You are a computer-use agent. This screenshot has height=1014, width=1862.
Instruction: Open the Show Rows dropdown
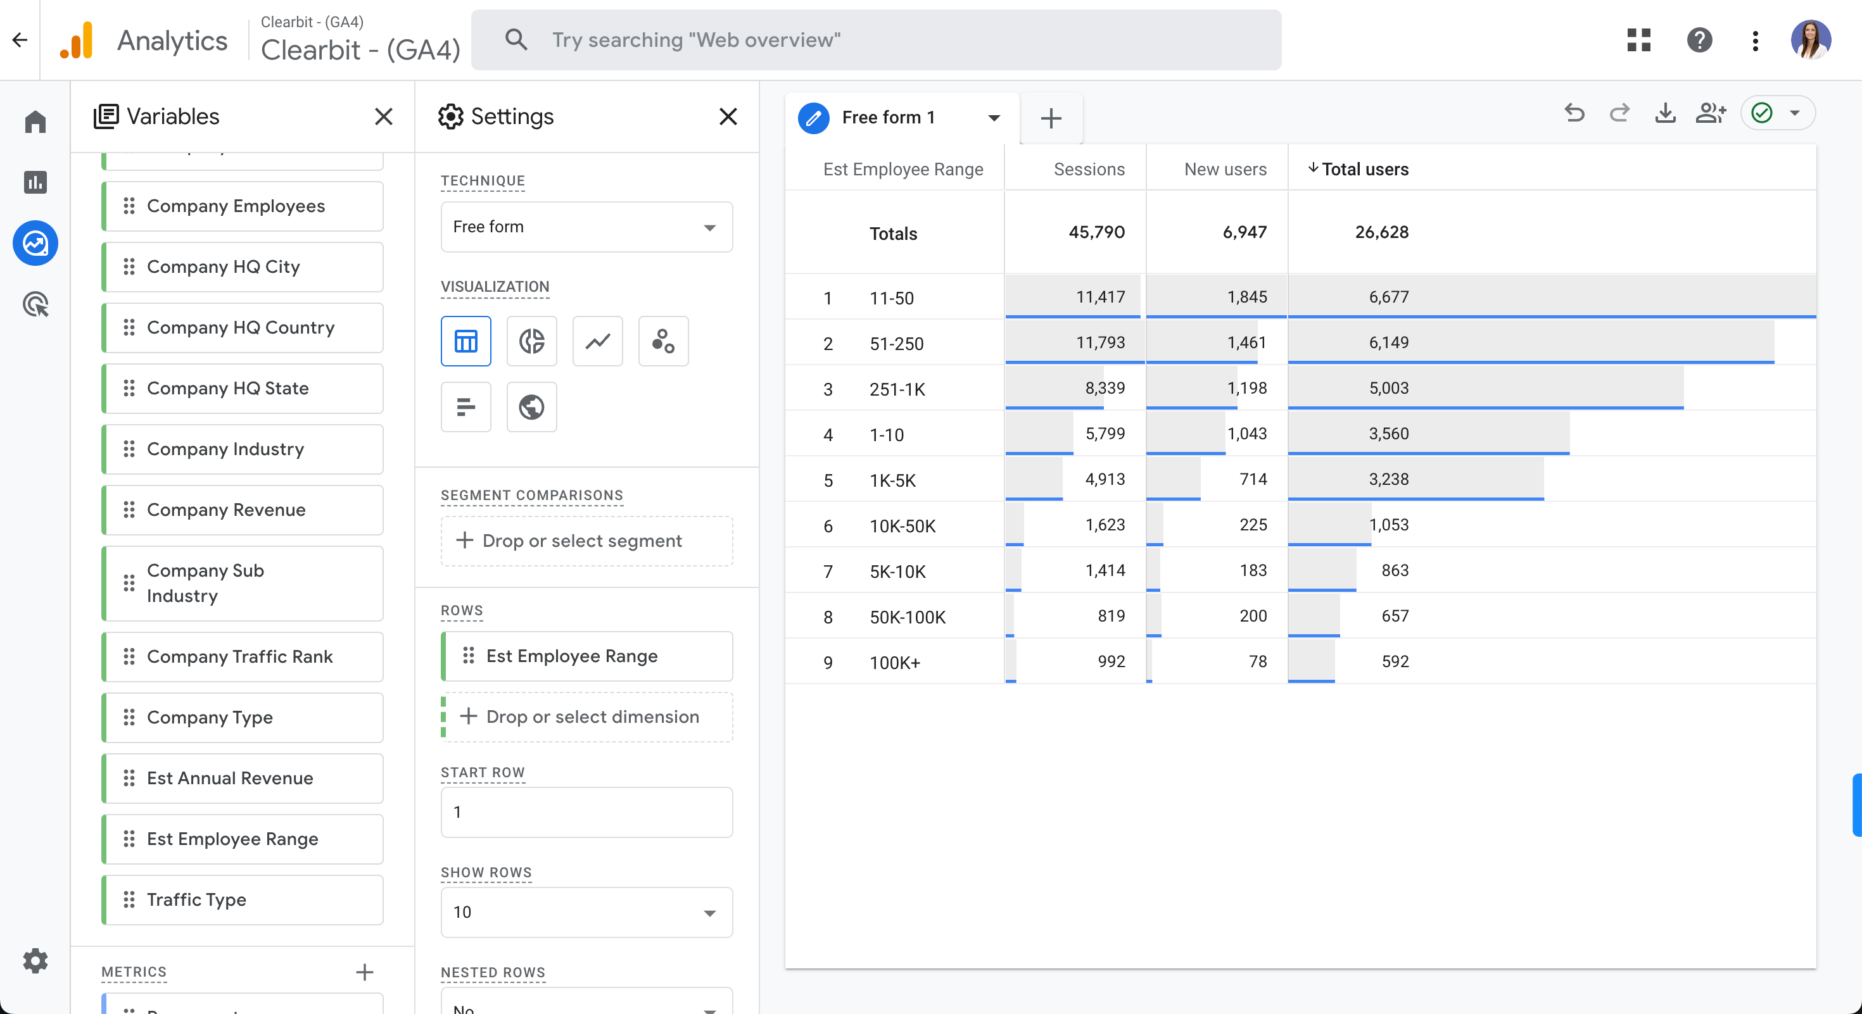point(586,912)
